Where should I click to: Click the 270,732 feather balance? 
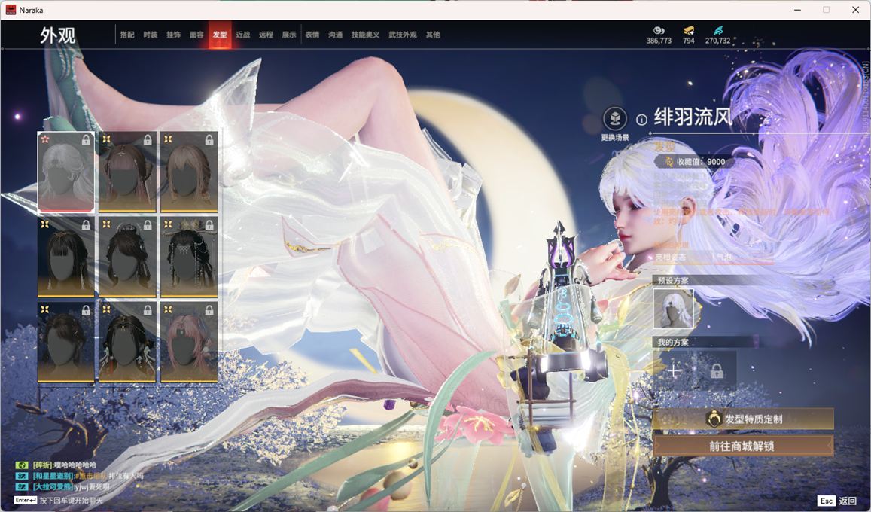tap(717, 41)
